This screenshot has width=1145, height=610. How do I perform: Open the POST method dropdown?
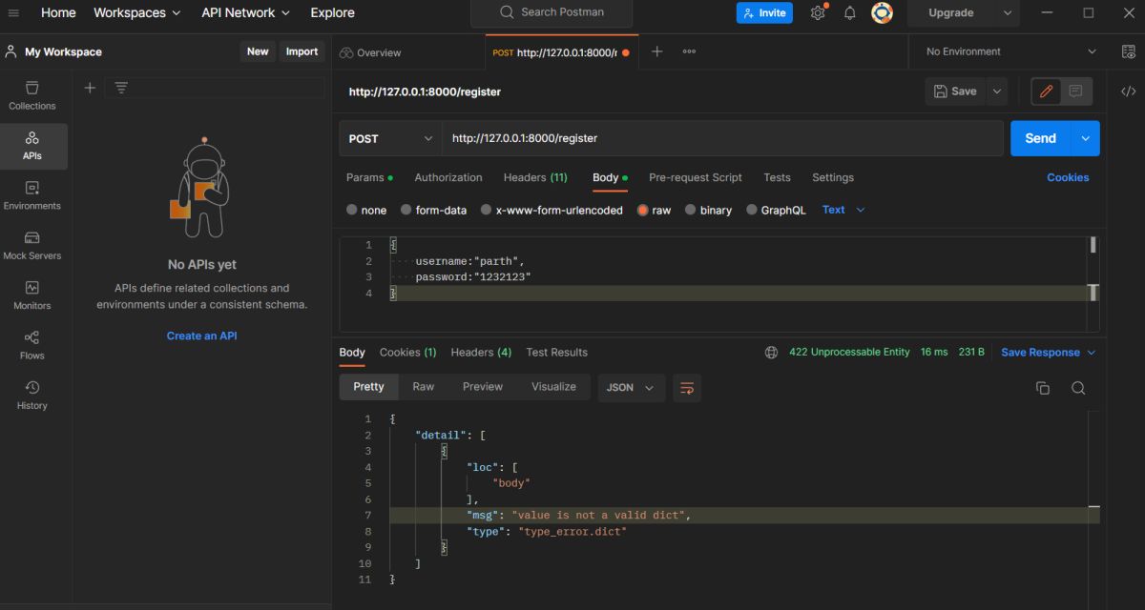click(390, 138)
